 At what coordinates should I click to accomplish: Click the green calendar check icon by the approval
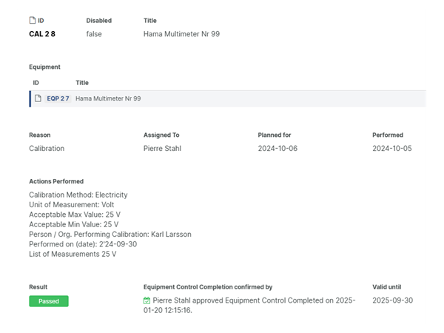click(147, 300)
